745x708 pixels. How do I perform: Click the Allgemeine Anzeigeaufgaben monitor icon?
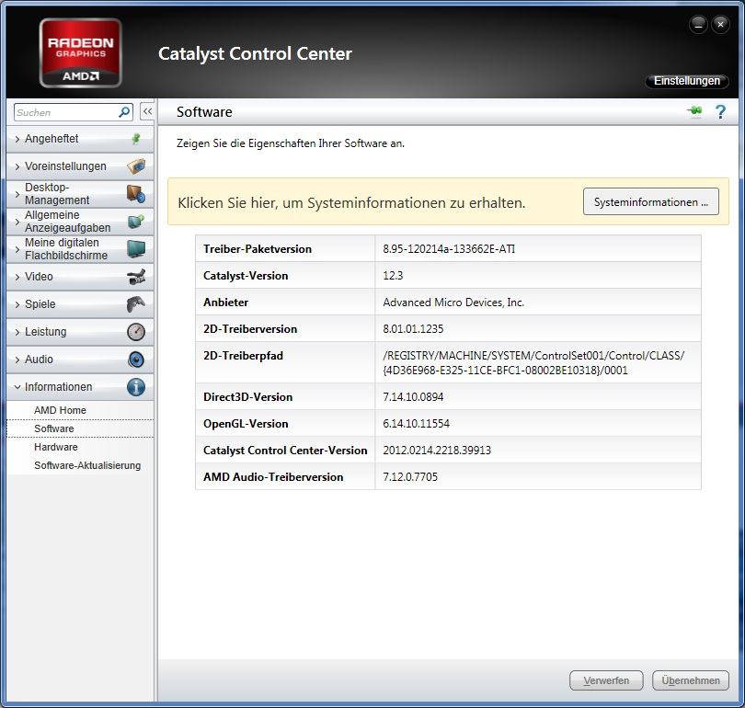pyautogui.click(x=136, y=222)
